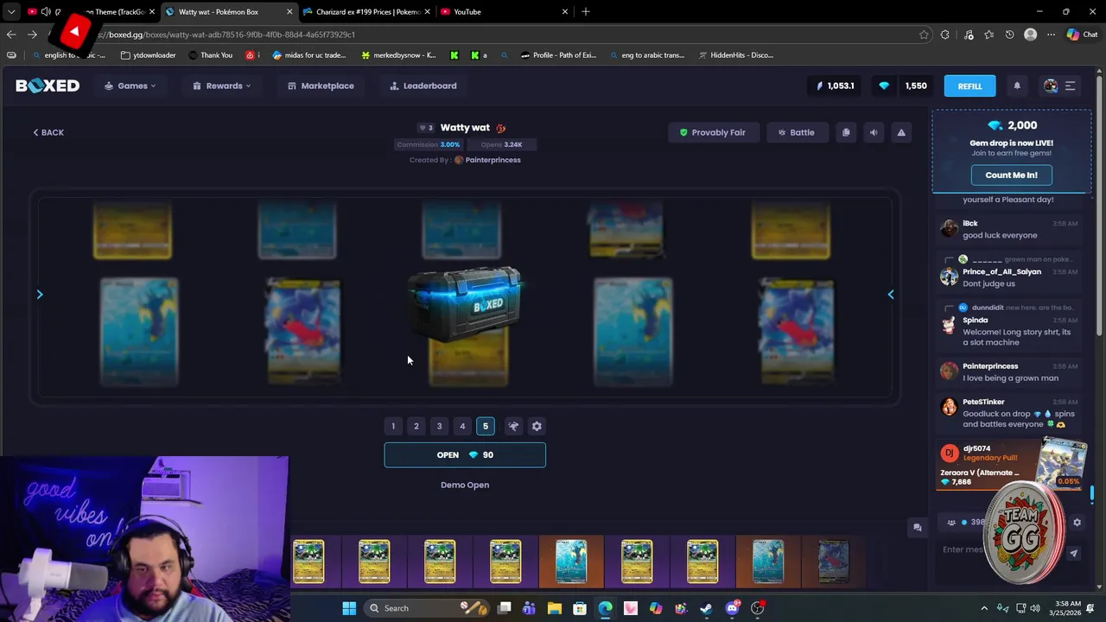This screenshot has height=622, width=1106.
Task: Click the gem balance diamond icon
Action: coord(884,86)
